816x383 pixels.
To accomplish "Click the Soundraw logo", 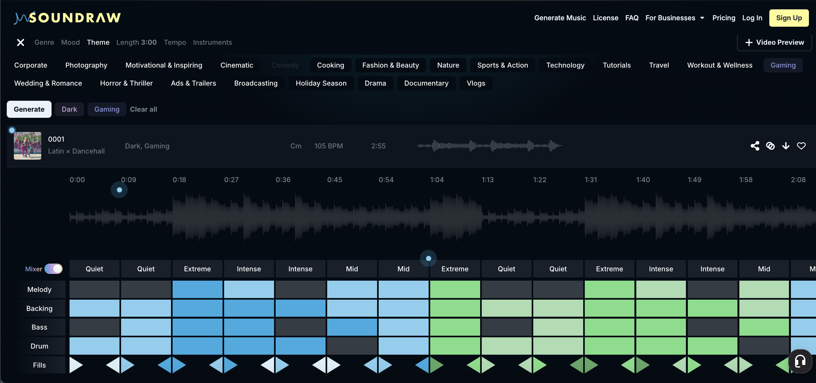I will (68, 18).
